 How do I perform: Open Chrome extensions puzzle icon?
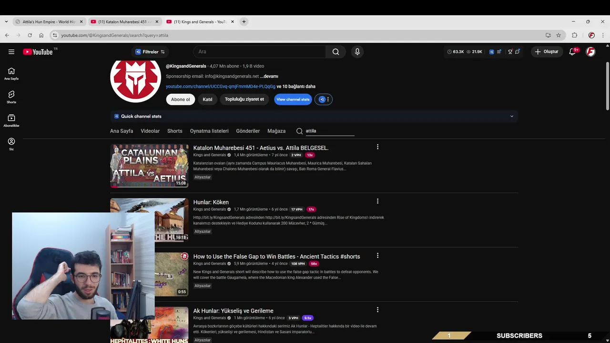tap(575, 35)
